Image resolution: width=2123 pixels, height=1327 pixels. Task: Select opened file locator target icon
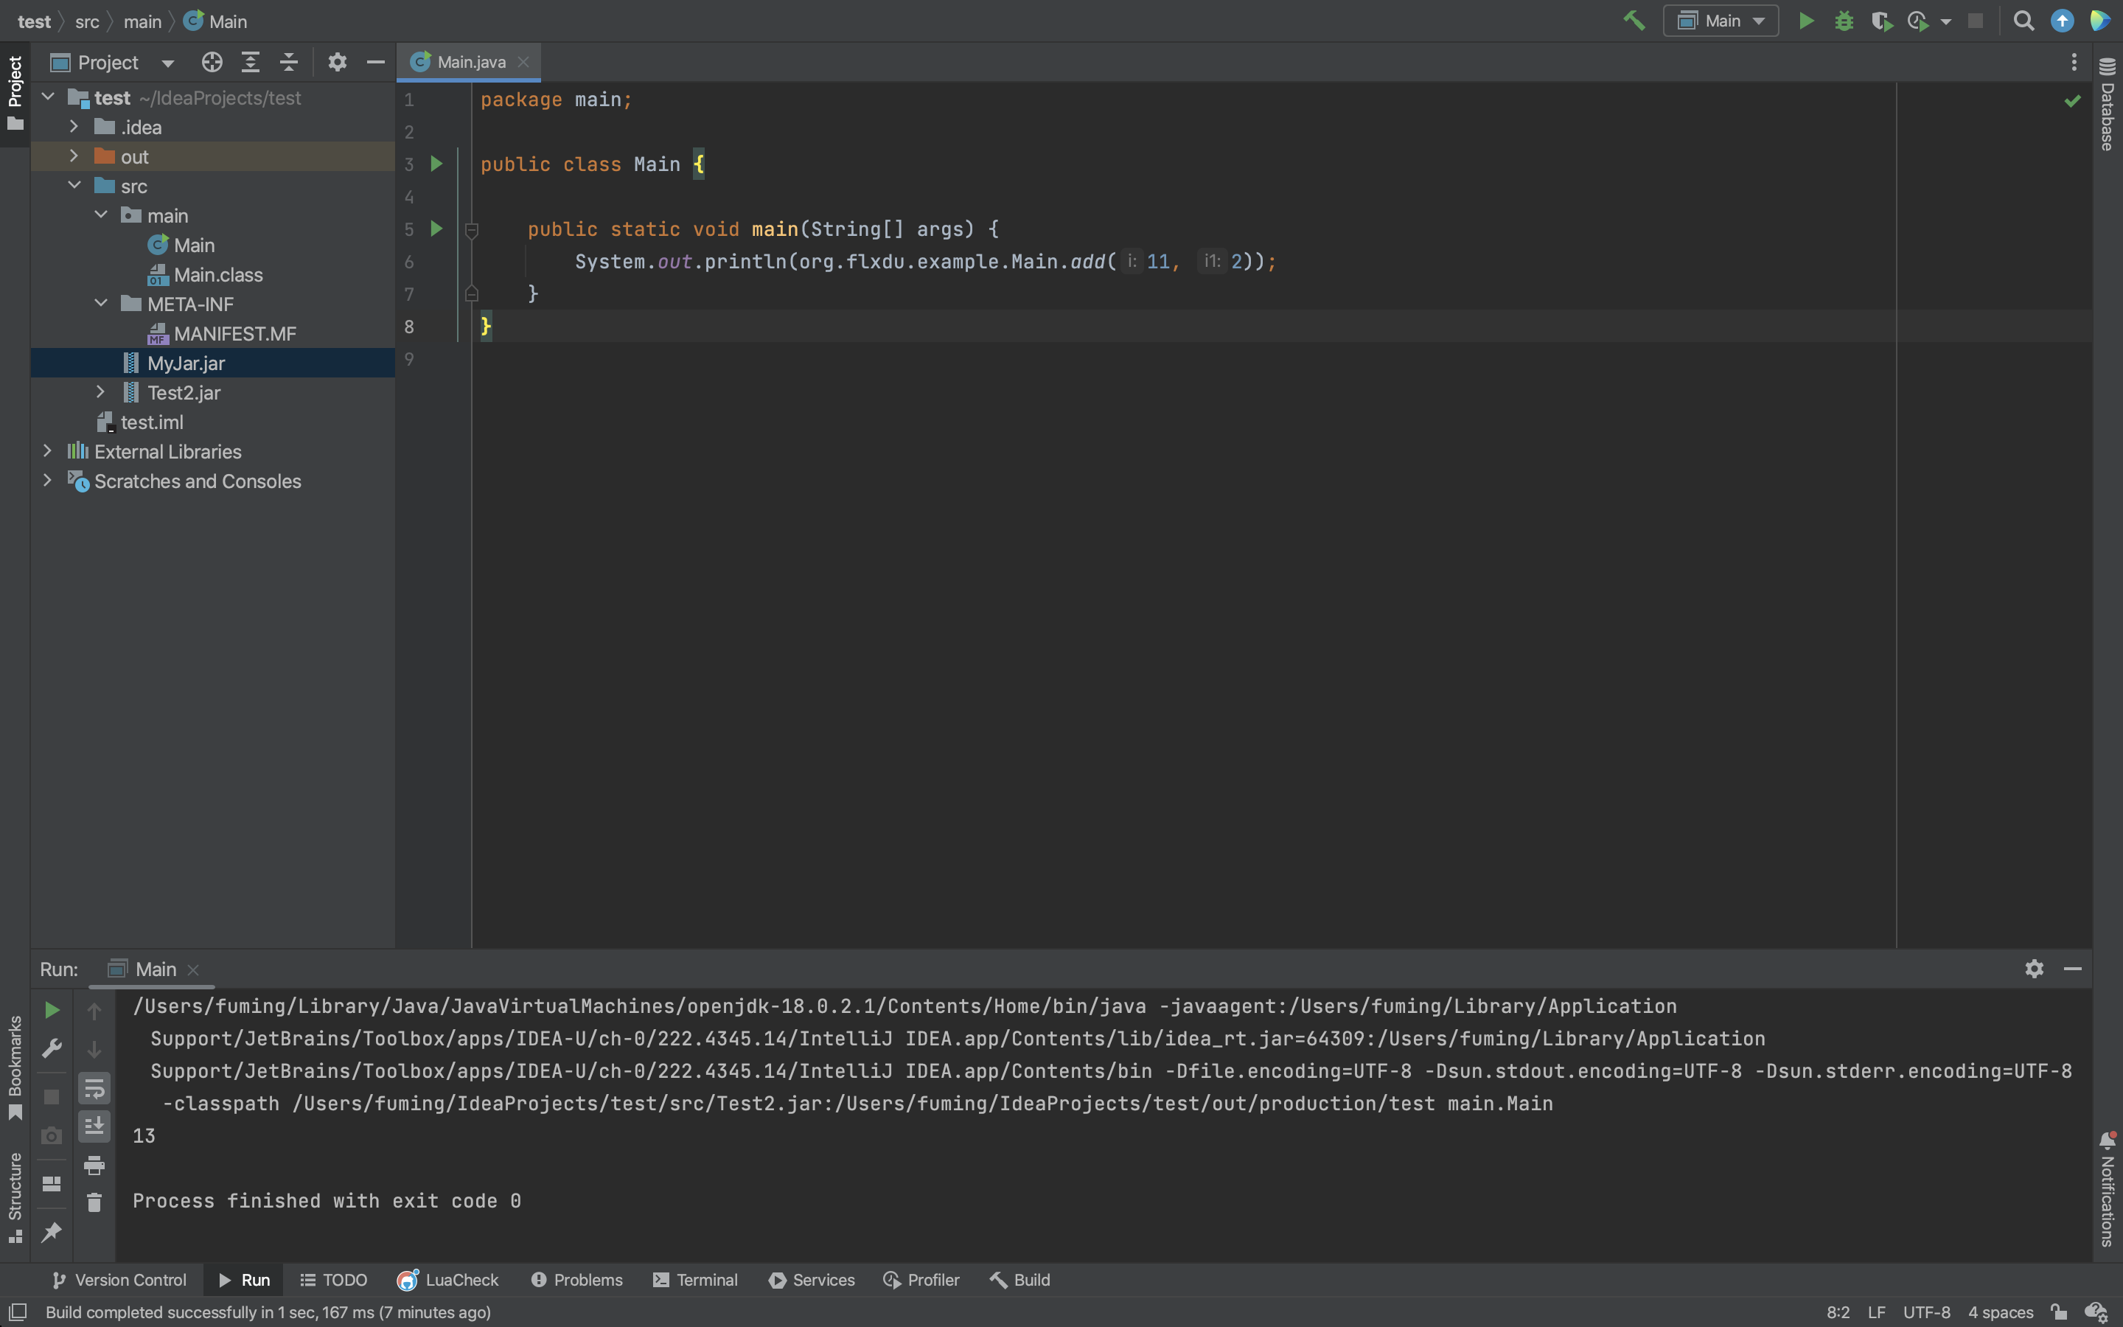coord(212,63)
